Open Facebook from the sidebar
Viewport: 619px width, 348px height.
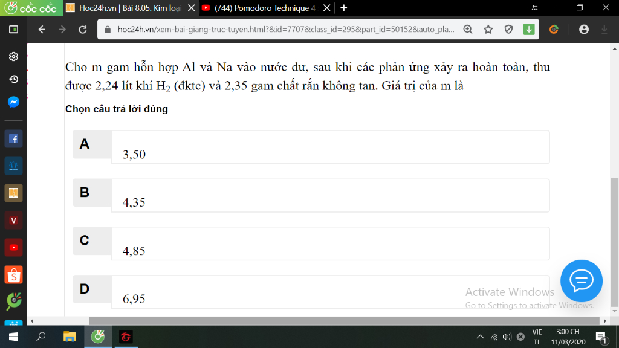13,139
